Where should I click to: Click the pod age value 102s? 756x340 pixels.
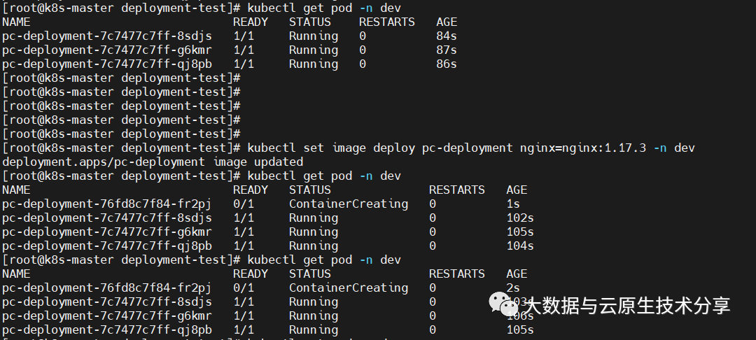pyautogui.click(x=519, y=218)
